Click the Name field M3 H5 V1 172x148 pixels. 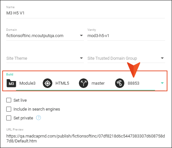(86, 13)
